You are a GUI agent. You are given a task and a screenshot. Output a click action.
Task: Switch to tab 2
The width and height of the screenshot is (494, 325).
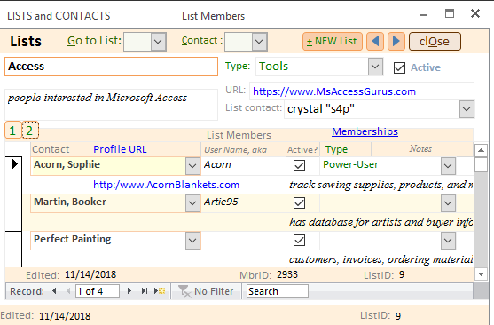tap(30, 130)
